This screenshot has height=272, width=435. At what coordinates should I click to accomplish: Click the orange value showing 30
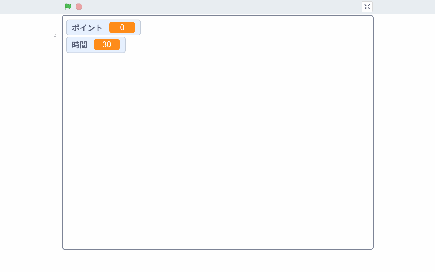tap(107, 44)
